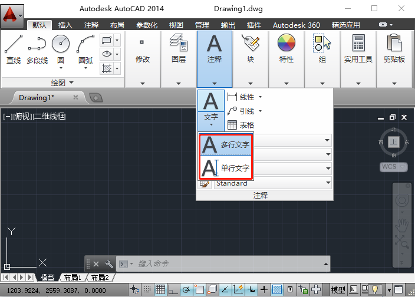The image size is (415, 297).
Task: Click the 线性 linear dimension tool
Action: (x=241, y=97)
